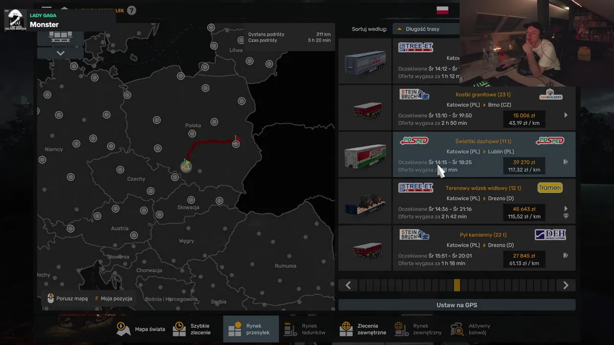Open the help question mark icon
614x345 pixels.
click(131, 10)
